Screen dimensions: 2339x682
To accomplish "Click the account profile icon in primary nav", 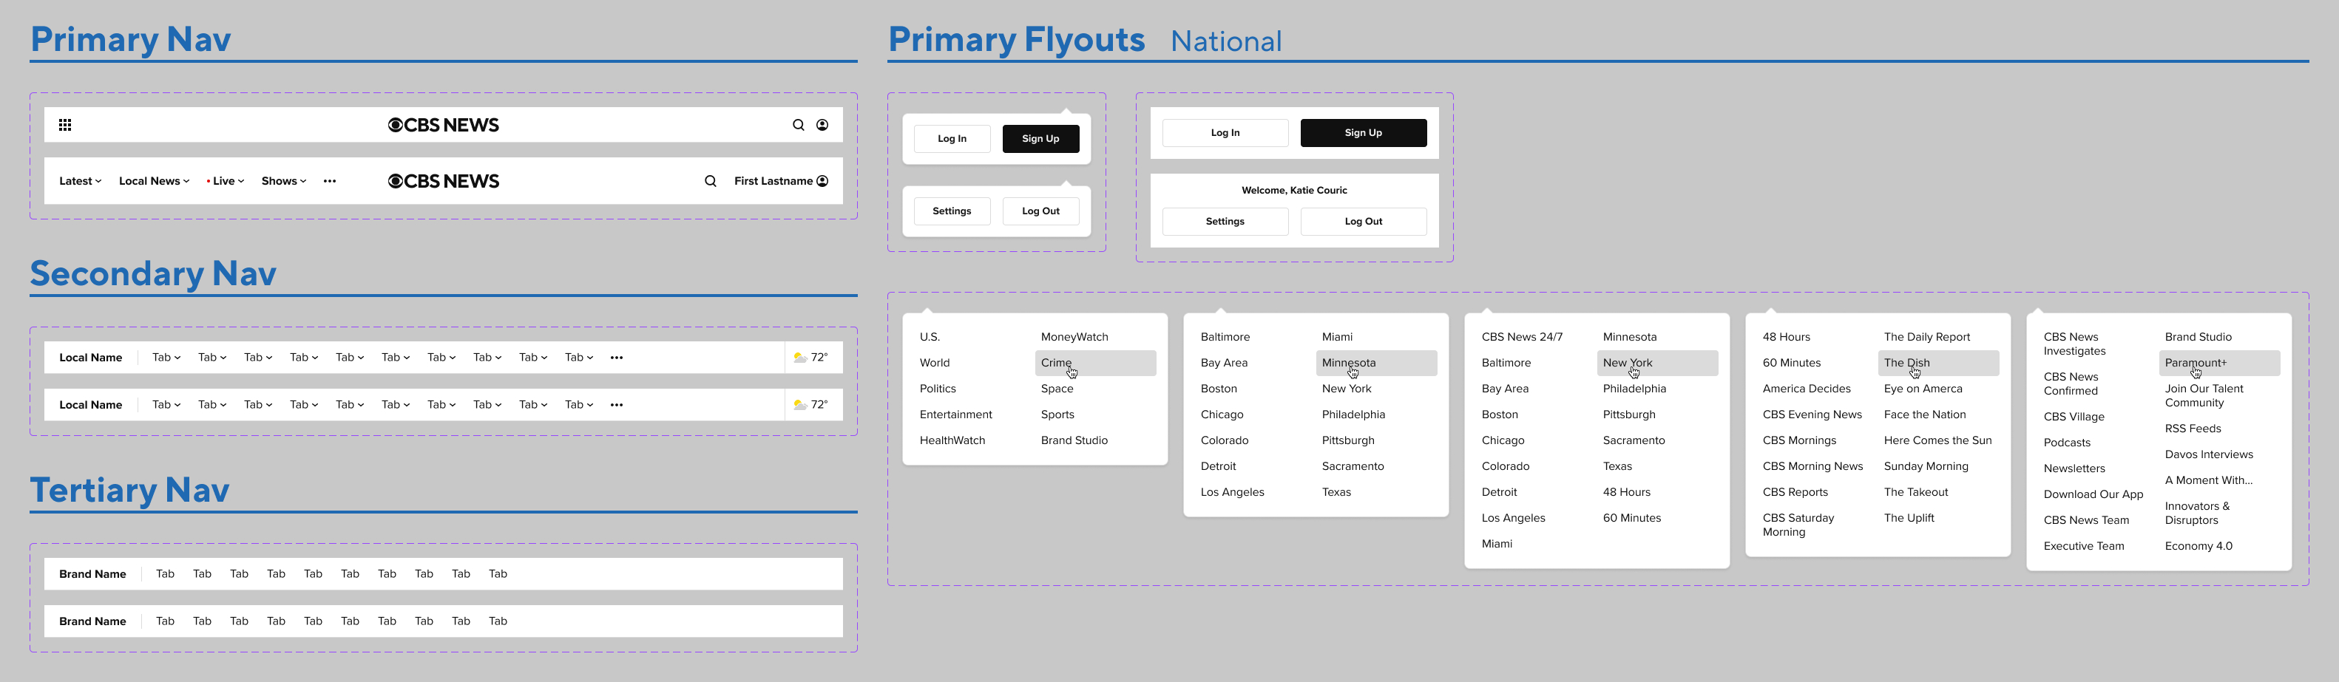I will (x=822, y=124).
